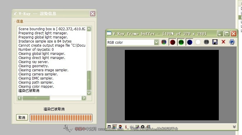The height and width of the screenshot is (135, 242).
Task: Click the color-striped list icon in bottom toolbar
Action: [x=115, y=127]
